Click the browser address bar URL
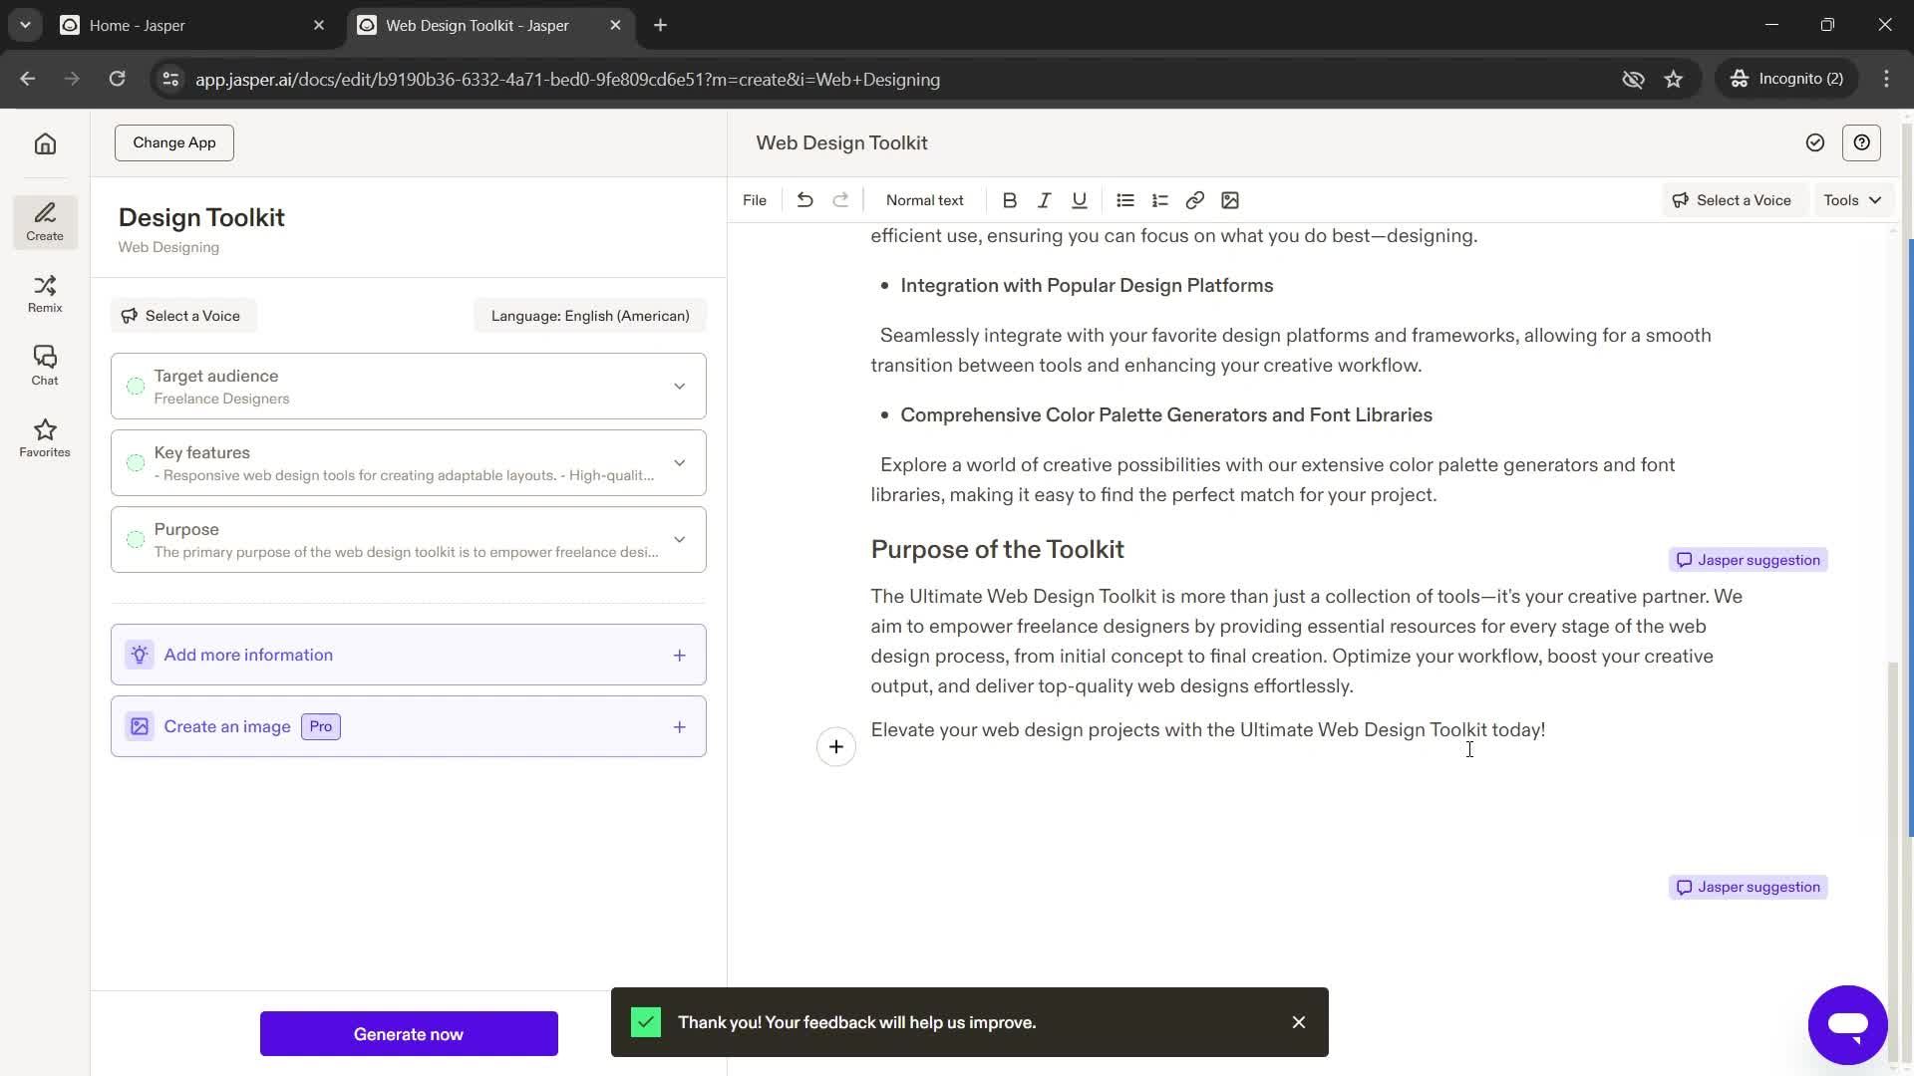Screen dimensions: 1914x1076 (x=567, y=80)
